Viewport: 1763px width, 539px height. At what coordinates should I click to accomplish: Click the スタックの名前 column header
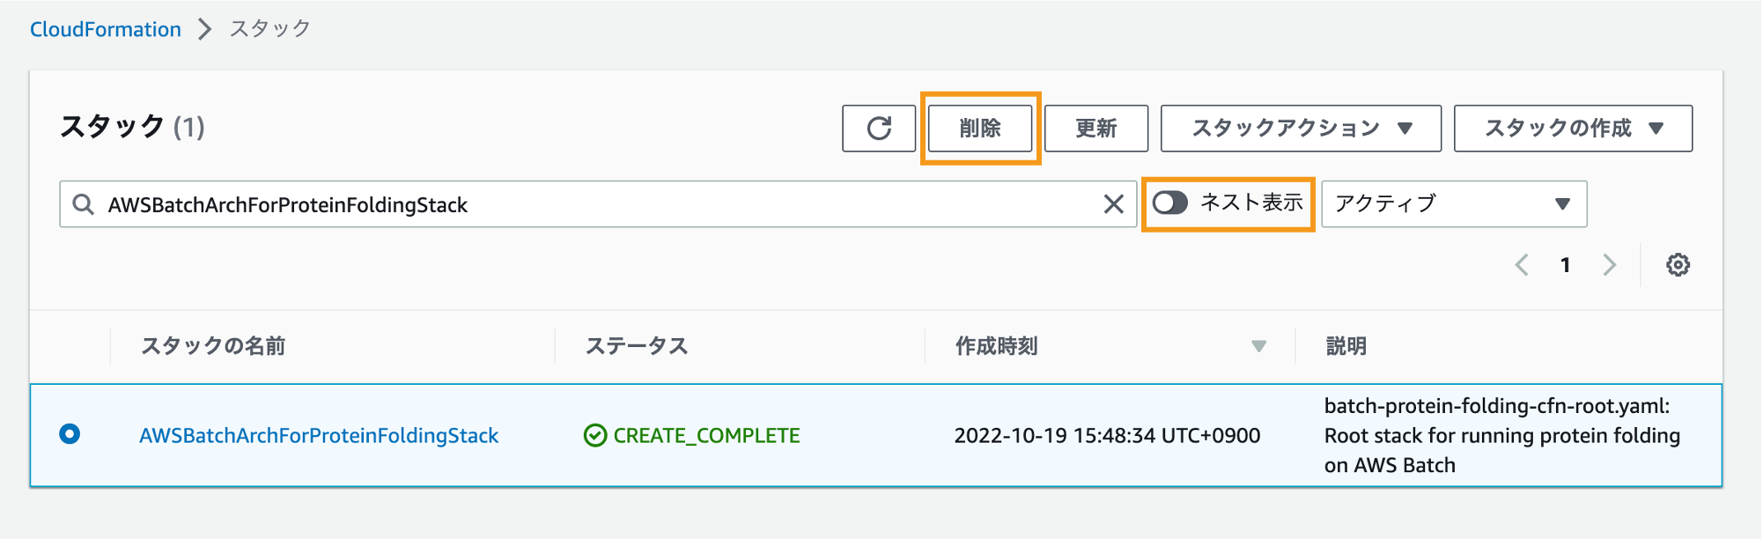[213, 346]
